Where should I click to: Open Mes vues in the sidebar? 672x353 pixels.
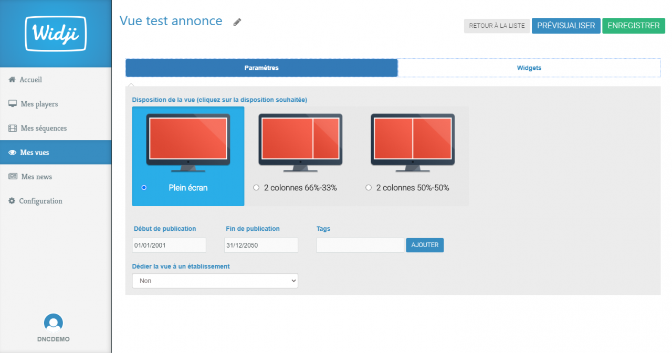coord(56,152)
